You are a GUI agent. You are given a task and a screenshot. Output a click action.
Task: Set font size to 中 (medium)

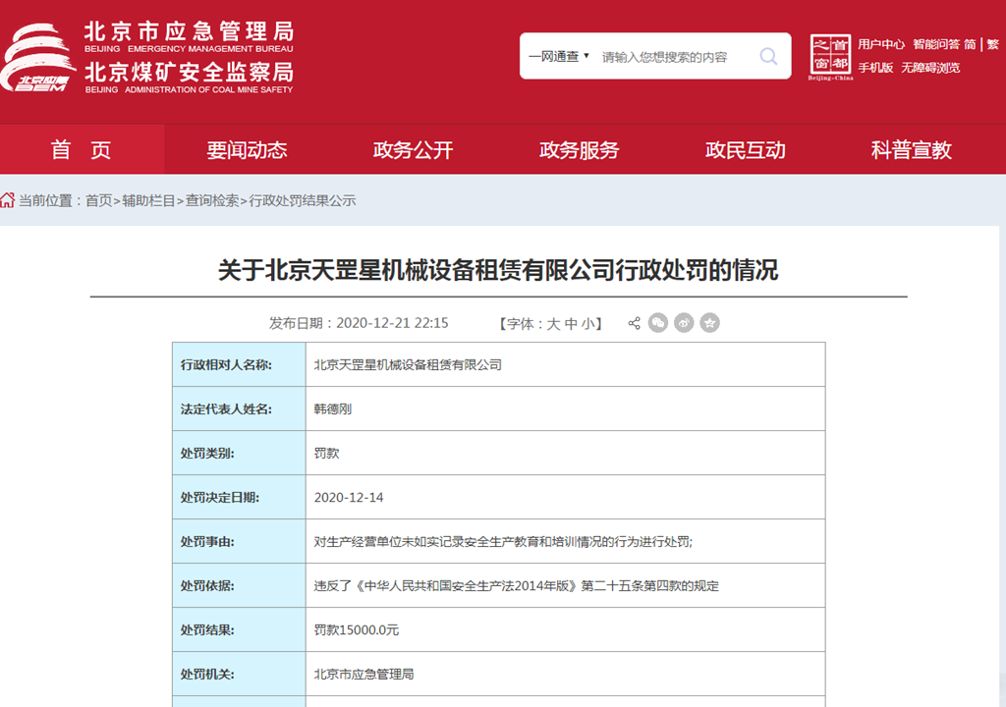tap(571, 323)
